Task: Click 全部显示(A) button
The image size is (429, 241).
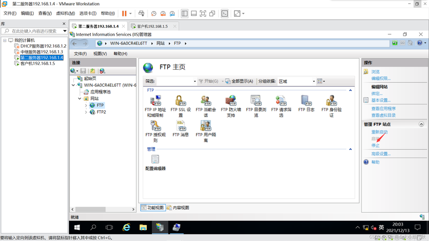Action: (x=239, y=81)
